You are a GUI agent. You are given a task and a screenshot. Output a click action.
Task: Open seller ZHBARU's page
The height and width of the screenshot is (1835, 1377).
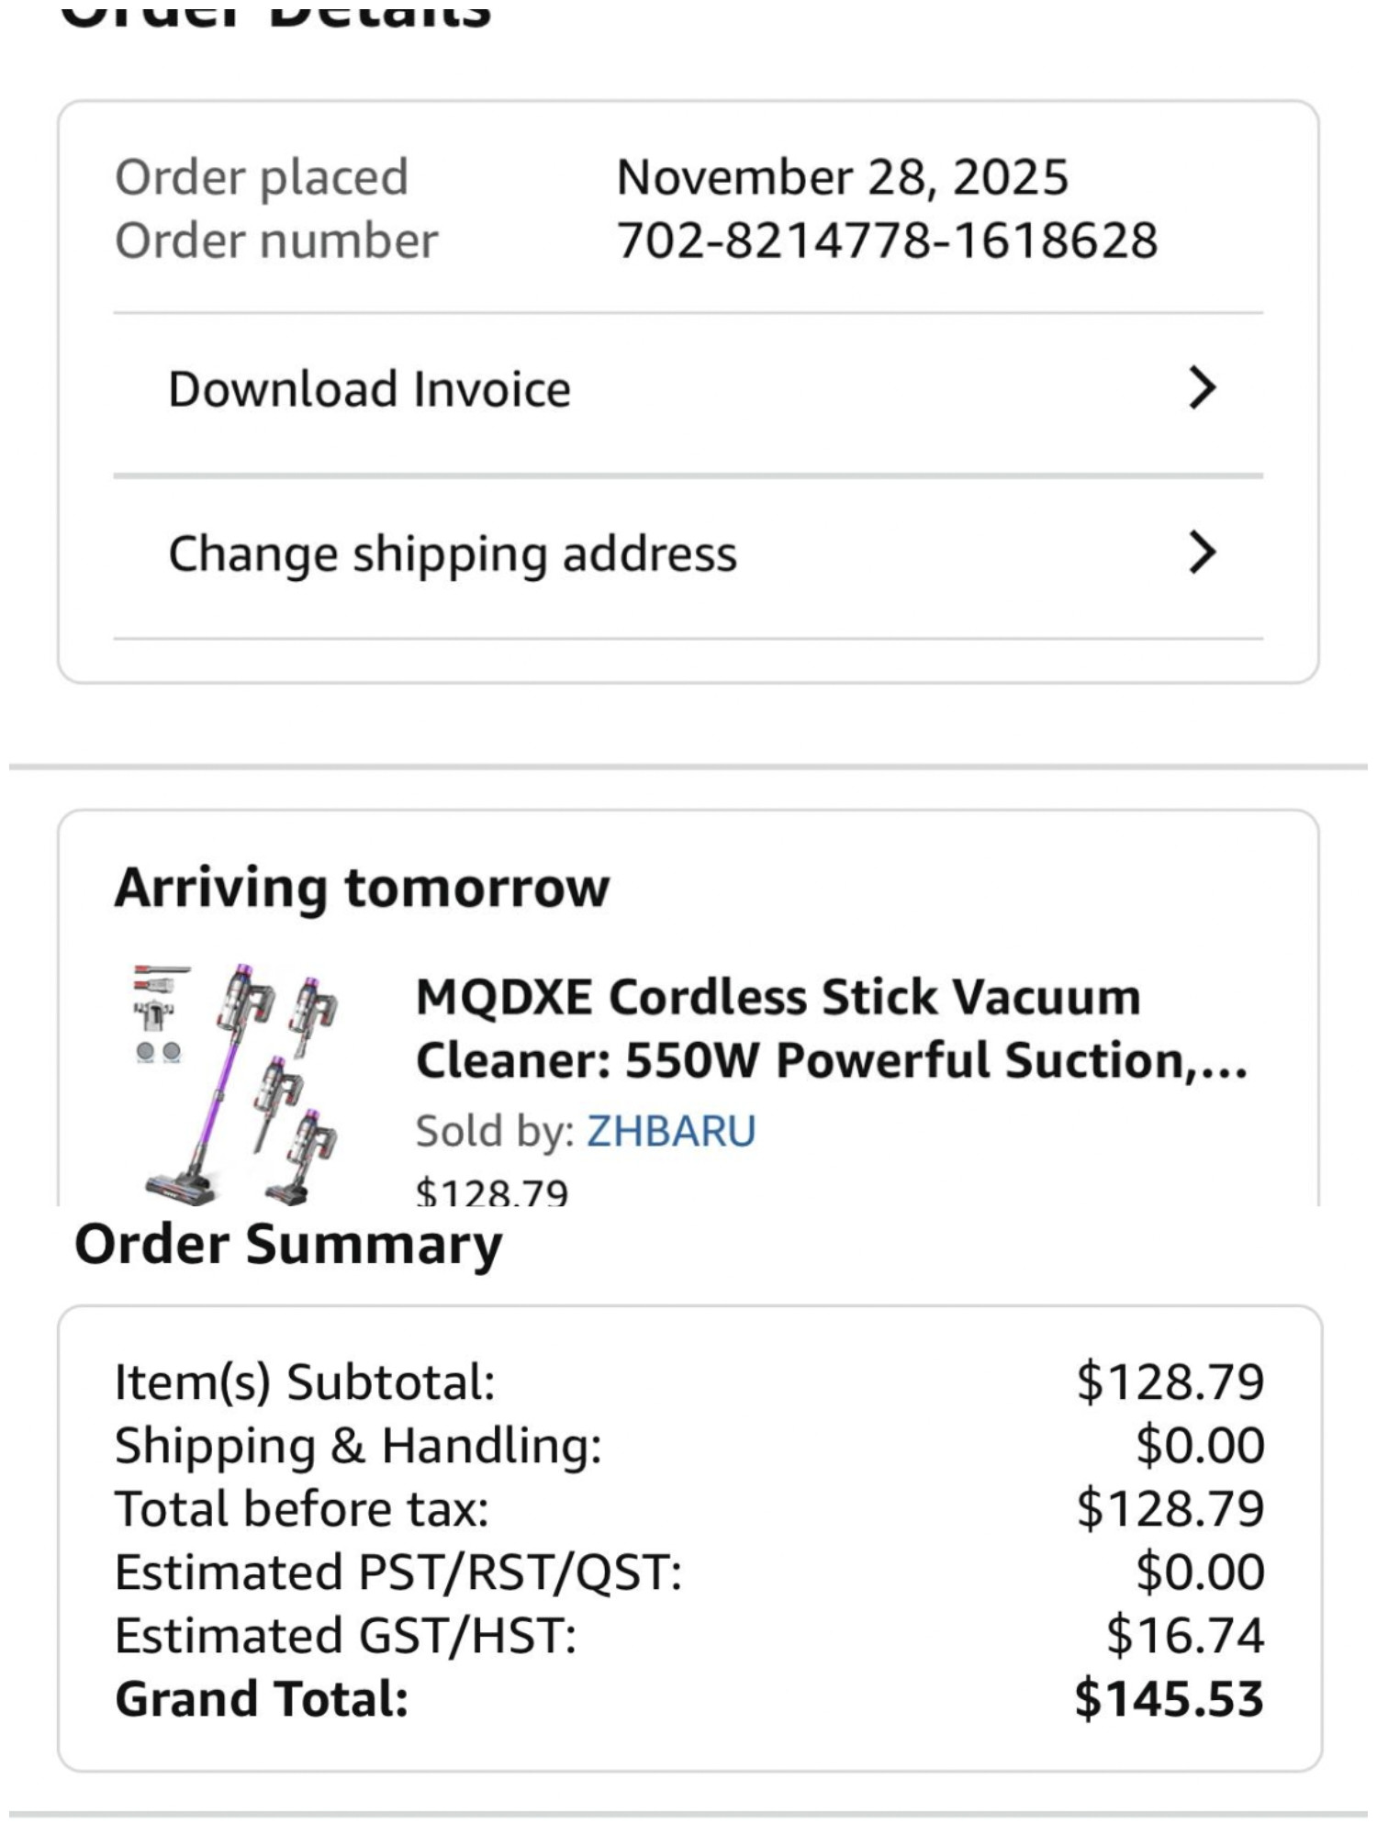tap(671, 1131)
